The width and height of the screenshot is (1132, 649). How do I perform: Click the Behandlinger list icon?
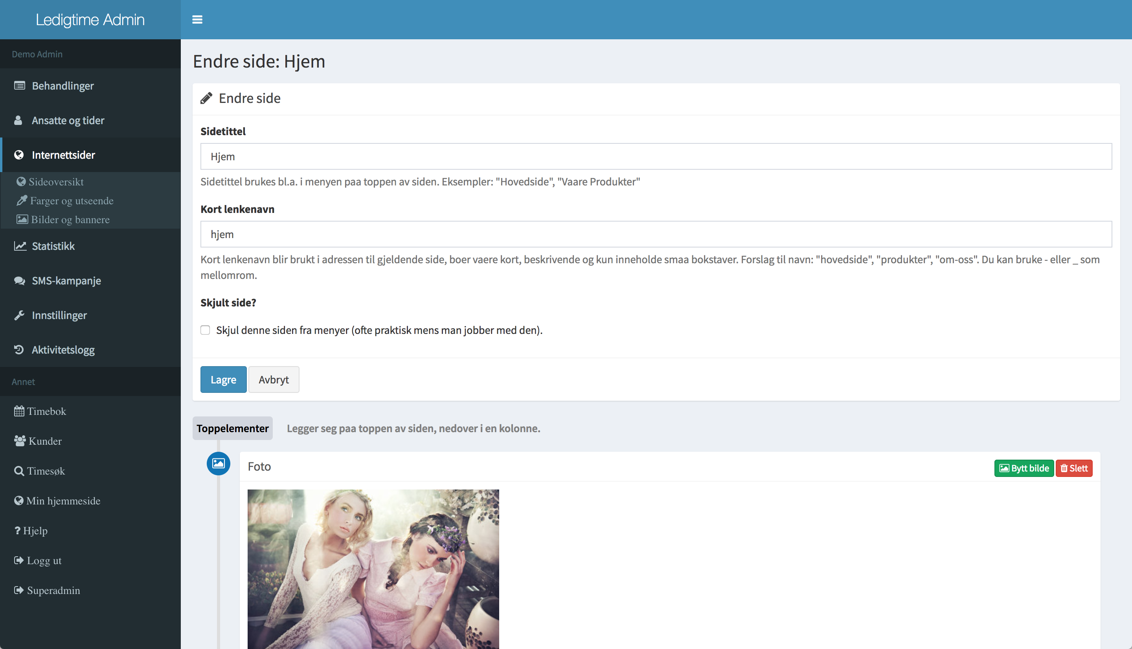20,86
